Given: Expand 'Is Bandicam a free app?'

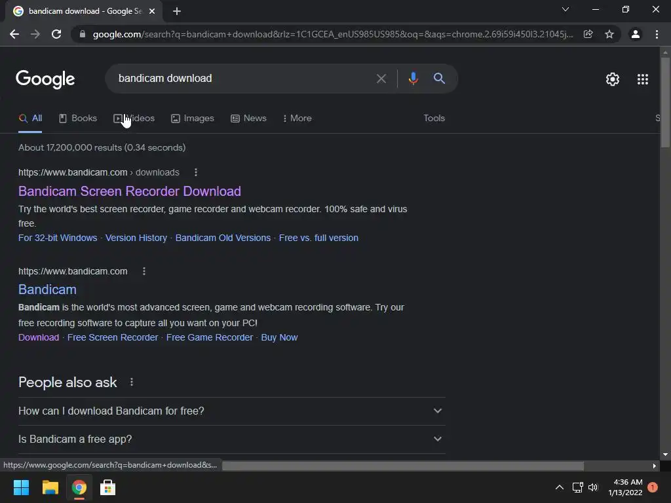Looking at the screenshot, I should click(232, 439).
